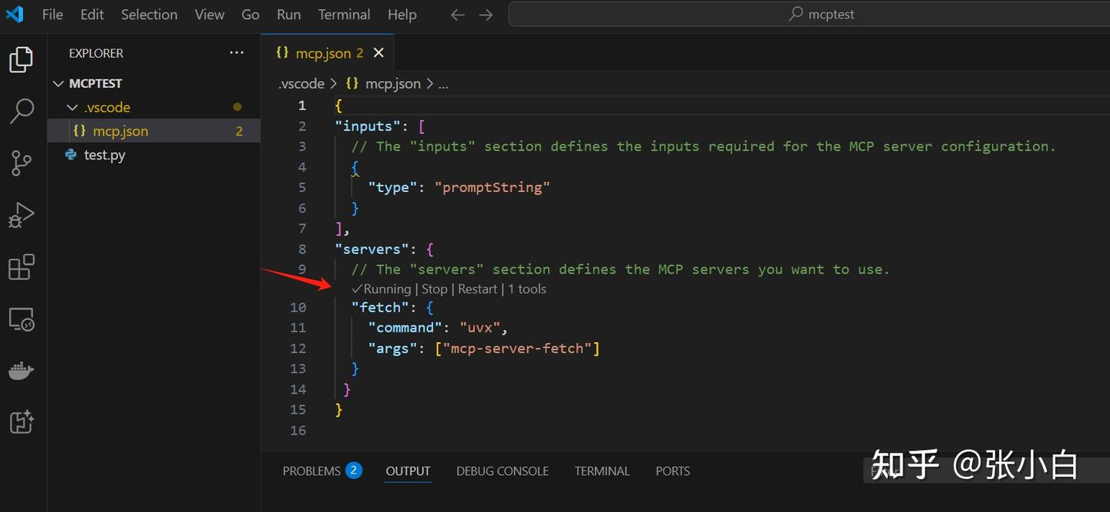This screenshot has width=1110, height=512.
Task: Open the Run and Debug view icon
Action: click(22, 215)
